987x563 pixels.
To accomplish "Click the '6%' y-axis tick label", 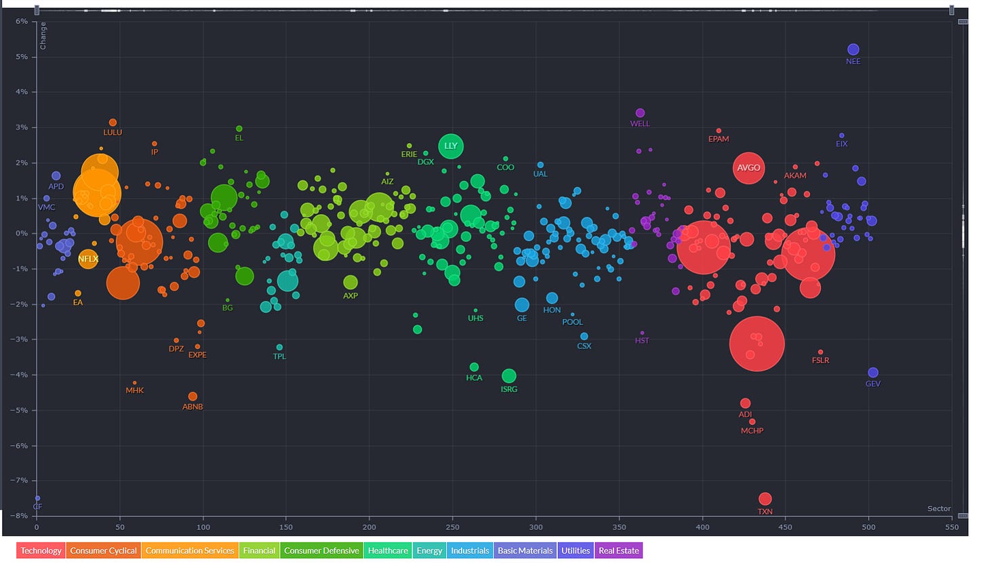I will click(22, 21).
